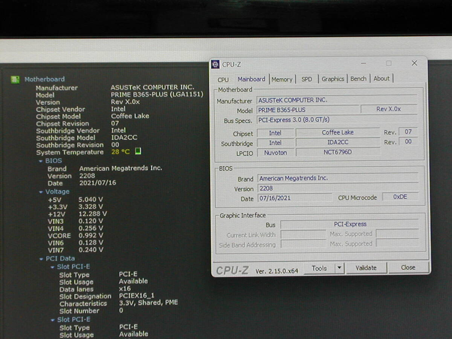Click the PRIME B365-PLUS (LGA1151) model text
This screenshot has width=452, height=339.
point(157,95)
